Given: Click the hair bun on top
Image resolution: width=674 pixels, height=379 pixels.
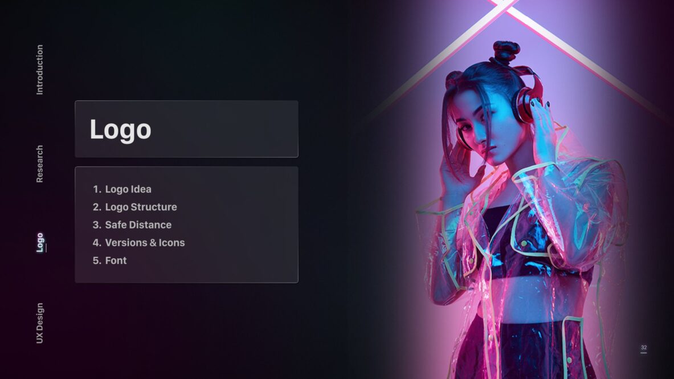Looking at the screenshot, I should pyautogui.click(x=506, y=52).
